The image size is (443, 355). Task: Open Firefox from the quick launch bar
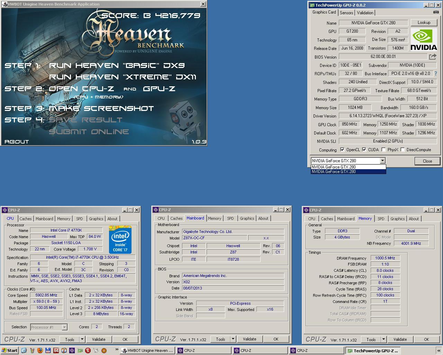coord(40,350)
